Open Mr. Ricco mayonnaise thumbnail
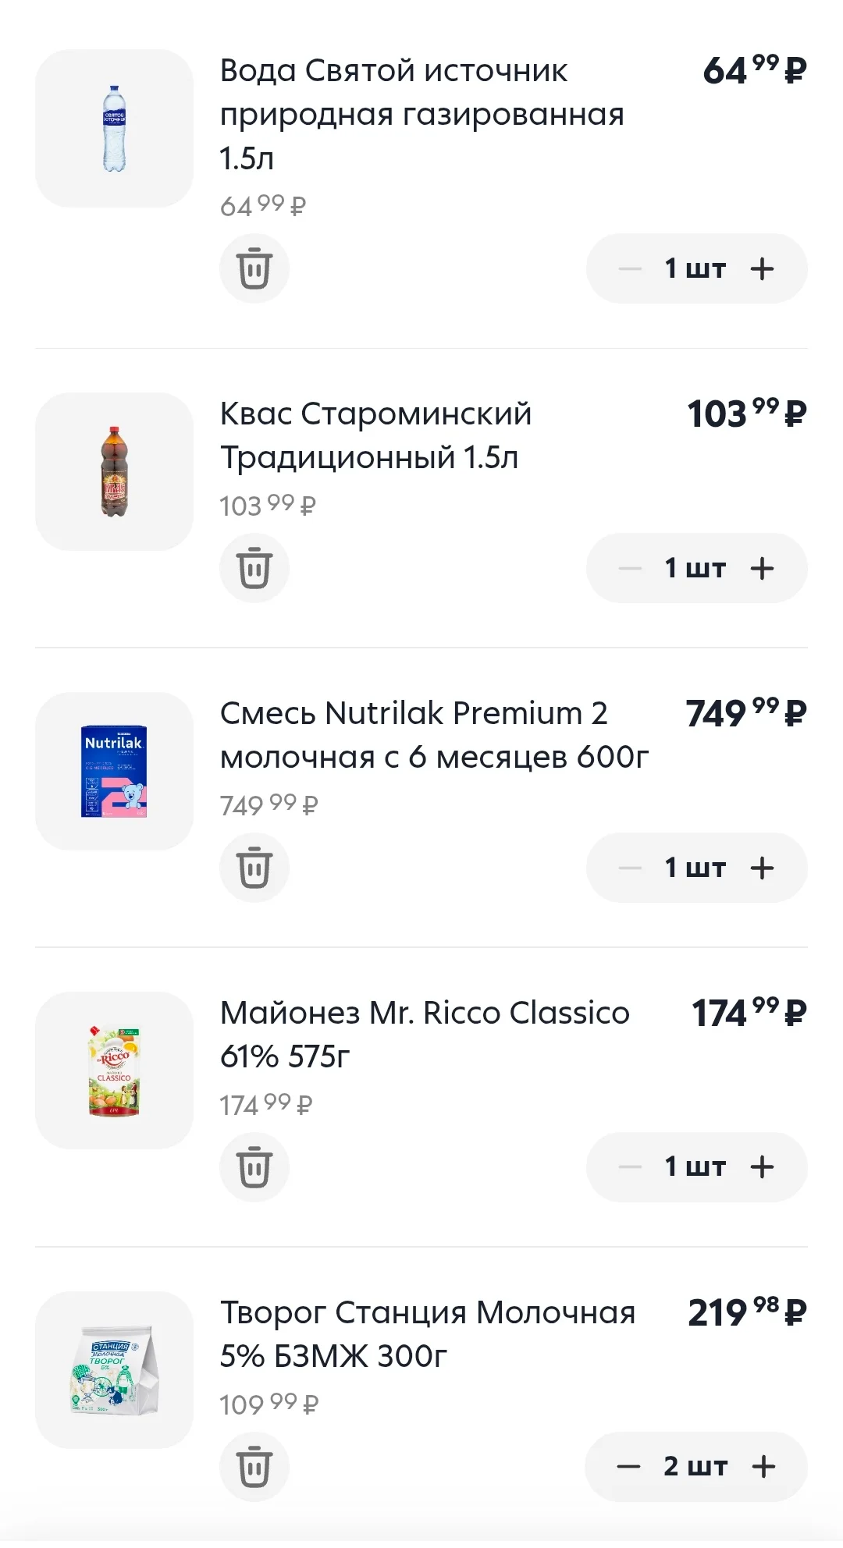 click(114, 1070)
